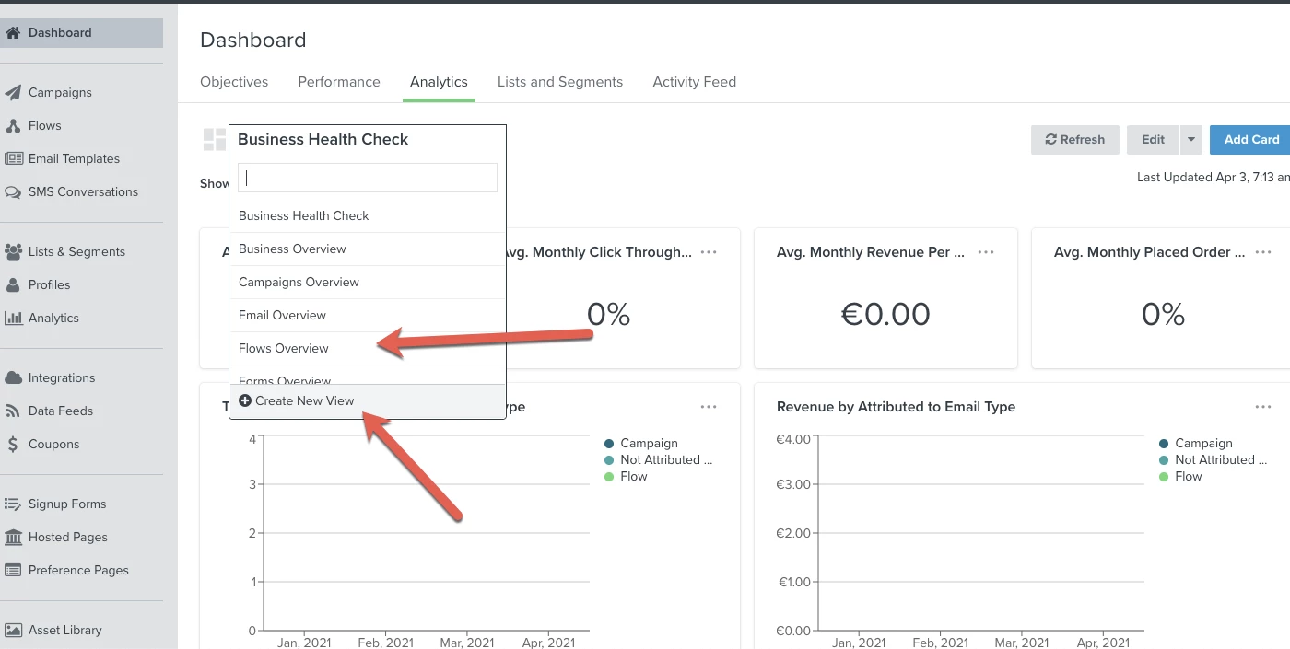This screenshot has height=649, width=1290.
Task: Click the Preference Pages icon
Action: click(x=13, y=570)
